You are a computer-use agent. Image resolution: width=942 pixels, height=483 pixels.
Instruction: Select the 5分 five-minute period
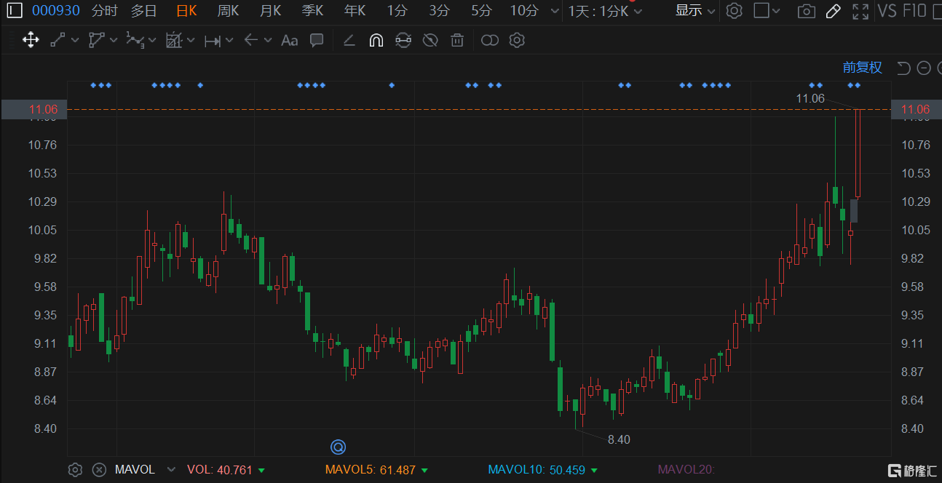[481, 11]
